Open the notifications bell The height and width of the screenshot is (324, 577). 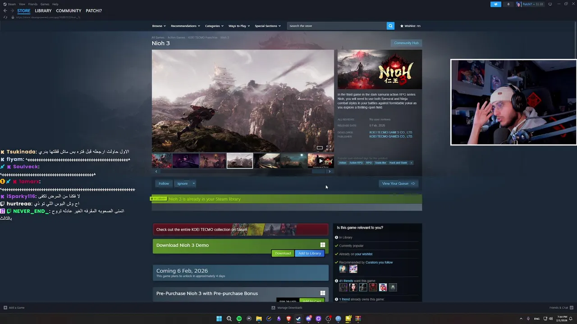coord(508,4)
